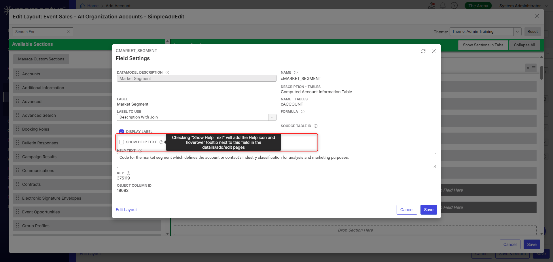This screenshot has height=262, width=553.
Task: Open the Help Text info icon
Action: click(x=140, y=151)
